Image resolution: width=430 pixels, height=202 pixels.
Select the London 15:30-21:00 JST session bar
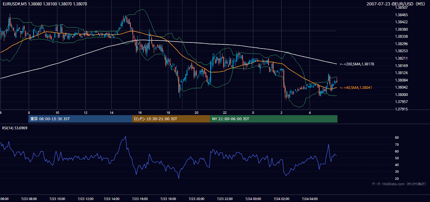171,119
